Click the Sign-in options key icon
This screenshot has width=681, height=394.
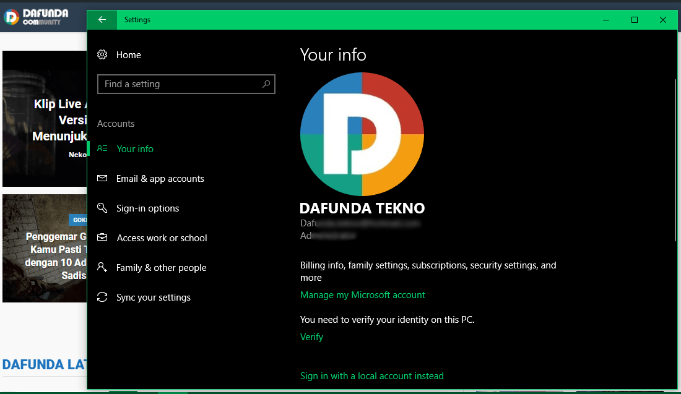click(x=103, y=208)
